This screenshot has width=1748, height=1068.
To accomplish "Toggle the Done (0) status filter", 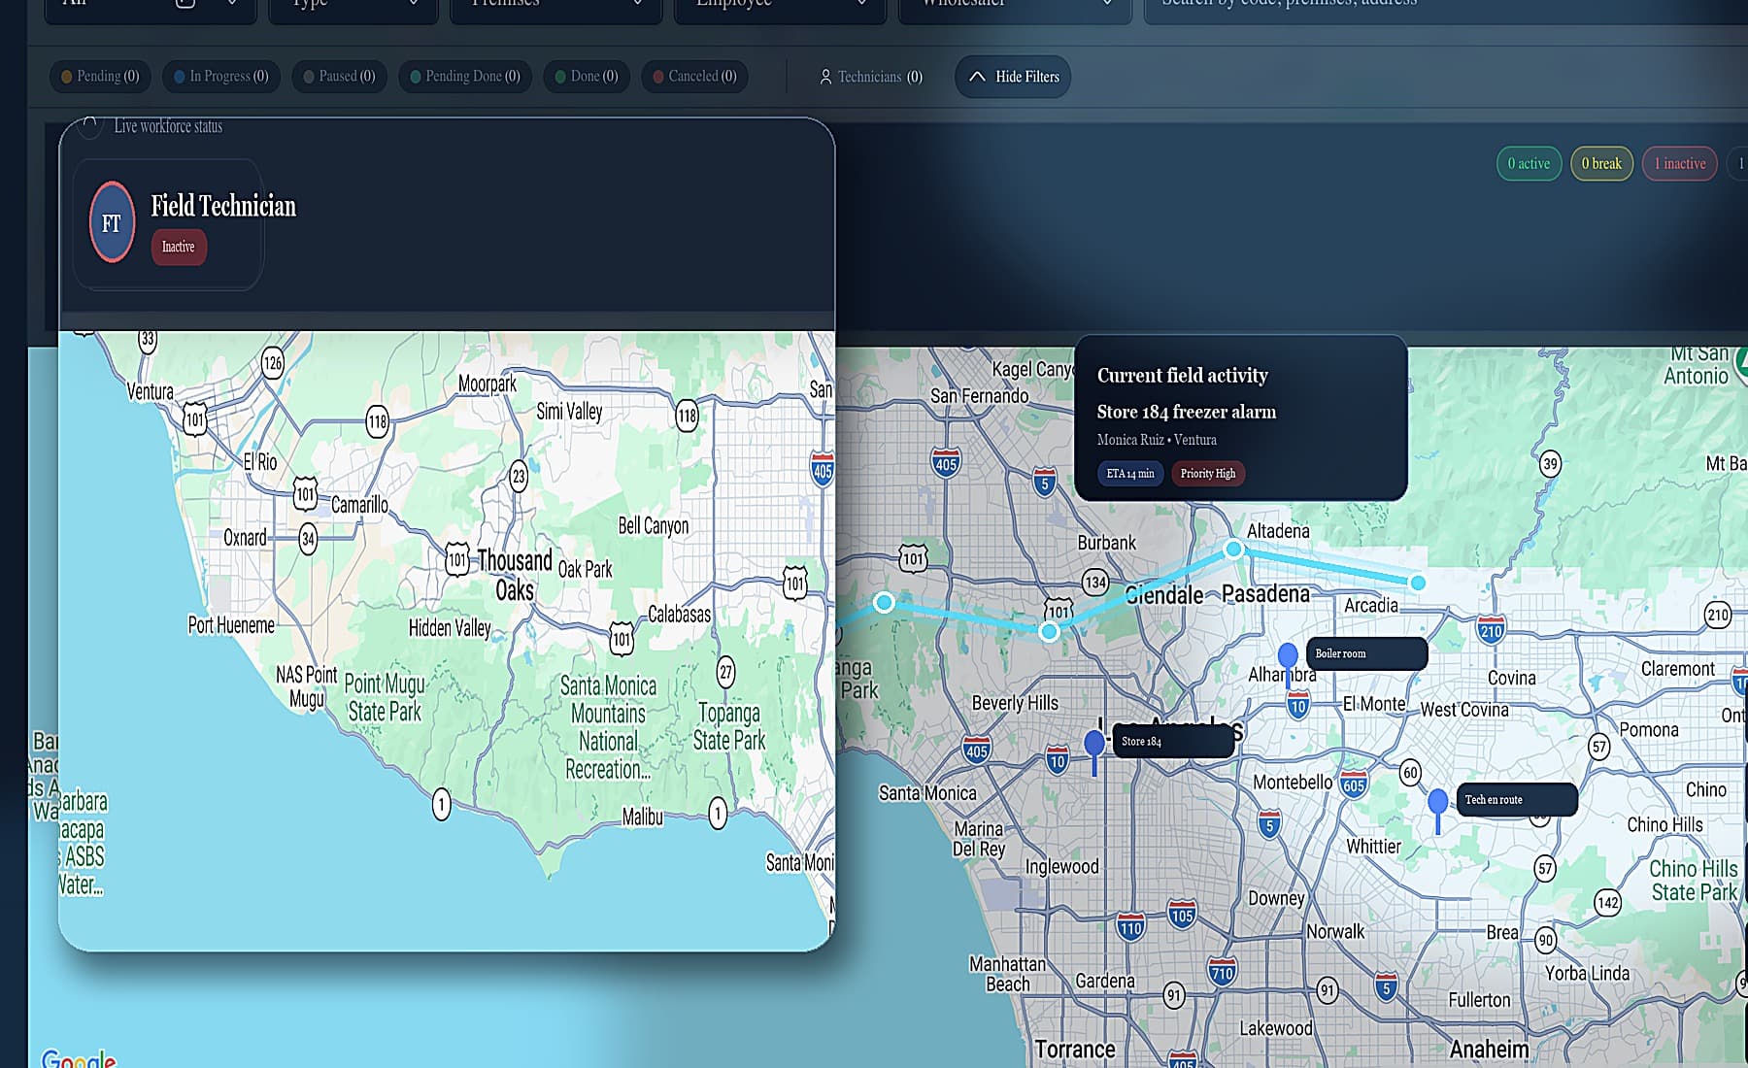I will click(x=586, y=76).
